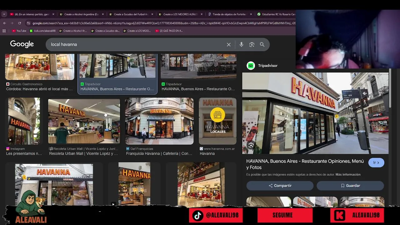Open the patio-umbrella Tripadvisor HAVANNA thumbnail
The width and height of the screenshot is (400, 225).
[x=198, y=66]
